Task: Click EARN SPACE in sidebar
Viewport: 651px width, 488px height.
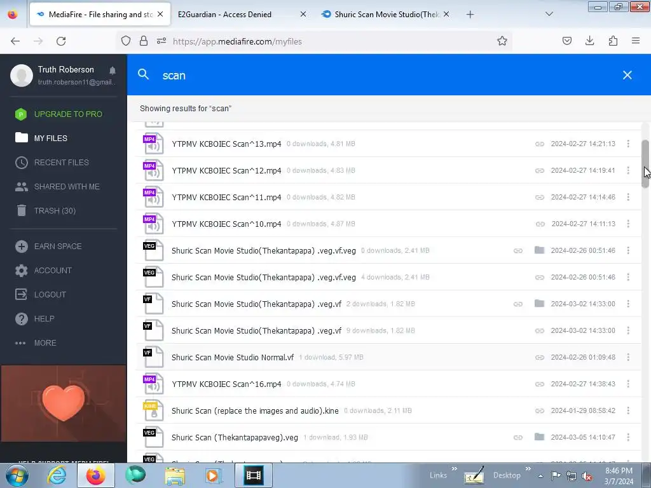Action: tap(48, 247)
